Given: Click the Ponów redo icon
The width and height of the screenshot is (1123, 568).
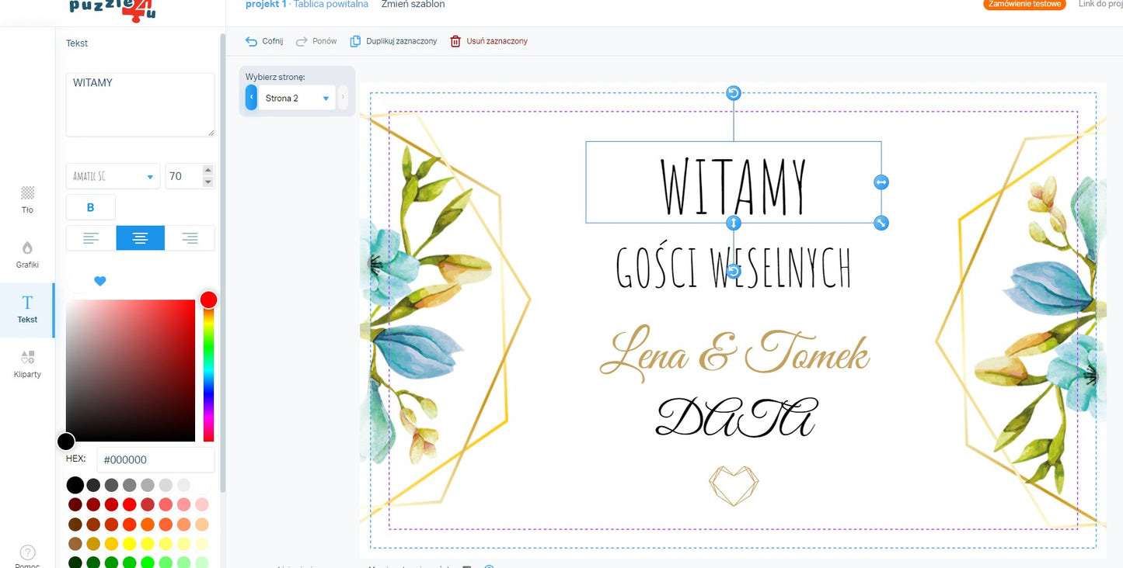Looking at the screenshot, I should click(302, 41).
